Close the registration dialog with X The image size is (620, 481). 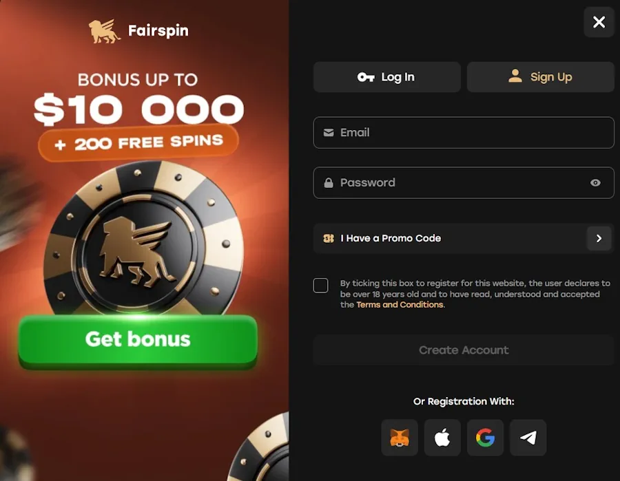[599, 22]
